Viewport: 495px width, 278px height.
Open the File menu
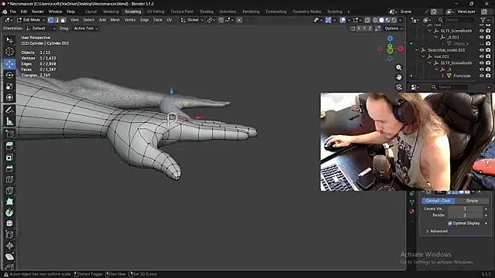[13, 12]
